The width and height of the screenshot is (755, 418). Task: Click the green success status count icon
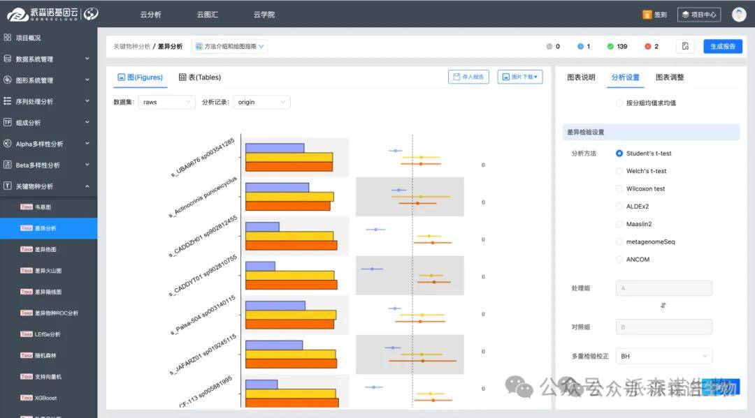pos(610,47)
